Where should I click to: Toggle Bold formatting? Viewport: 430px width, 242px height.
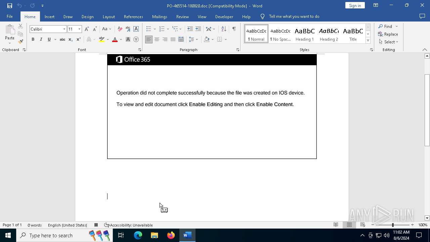click(33, 39)
